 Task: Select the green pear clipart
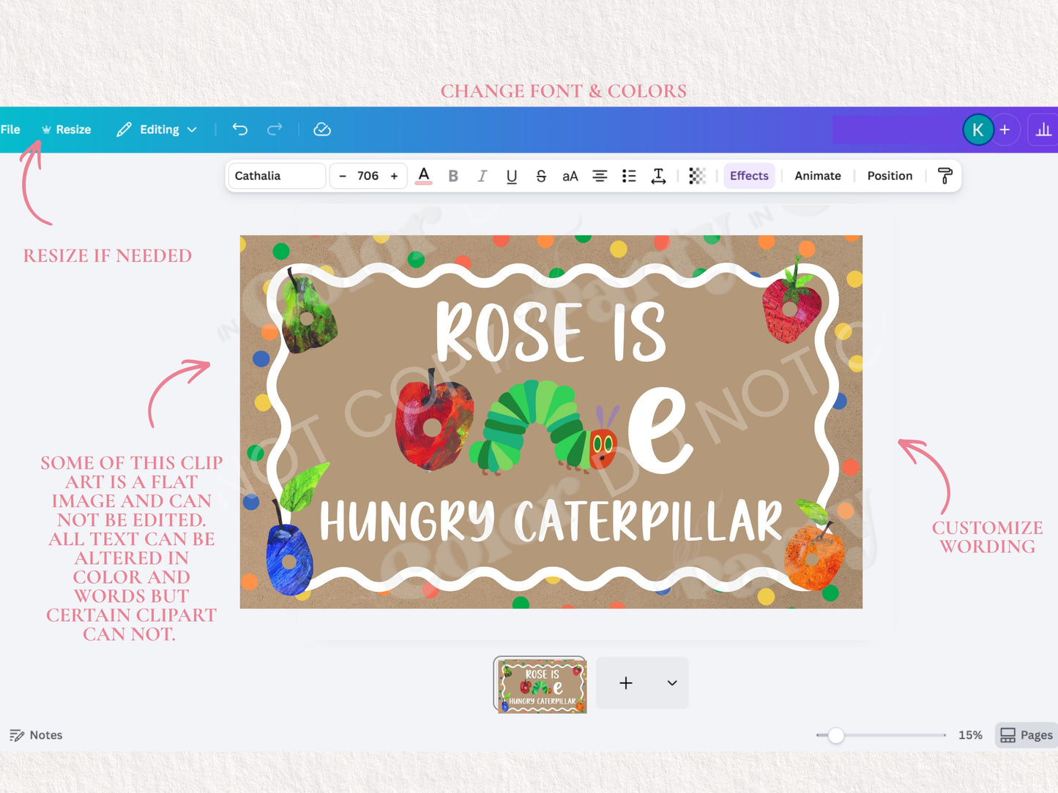[309, 311]
